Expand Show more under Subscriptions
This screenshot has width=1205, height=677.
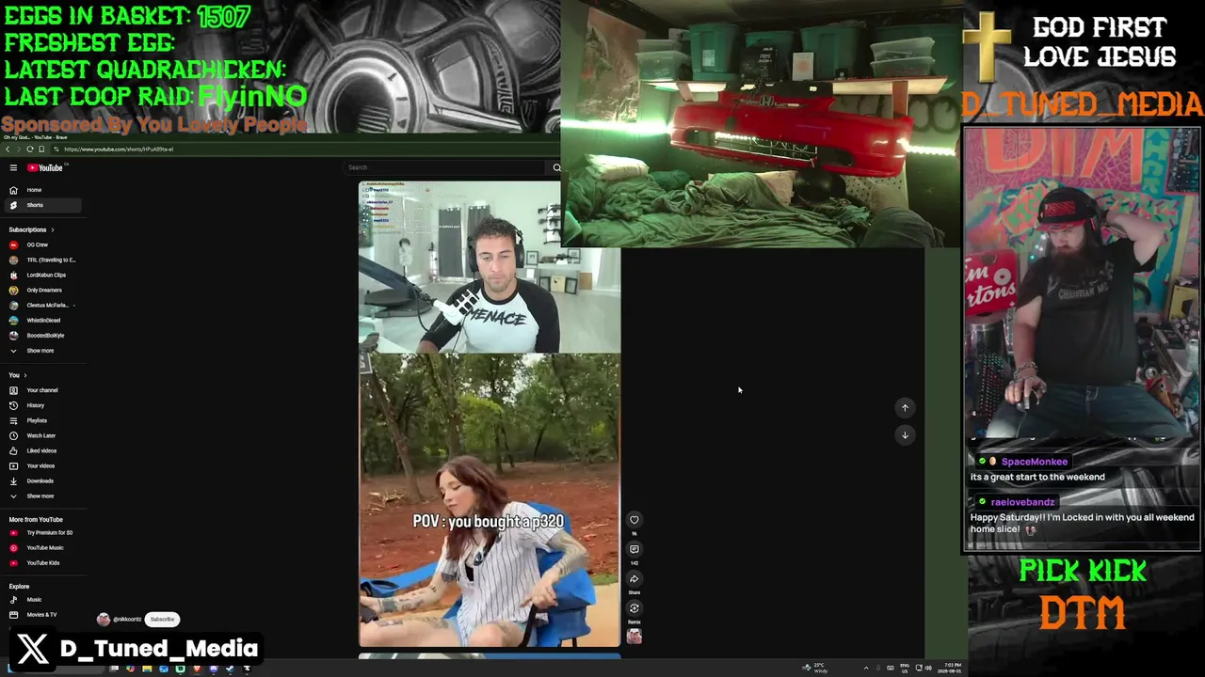[x=43, y=351]
